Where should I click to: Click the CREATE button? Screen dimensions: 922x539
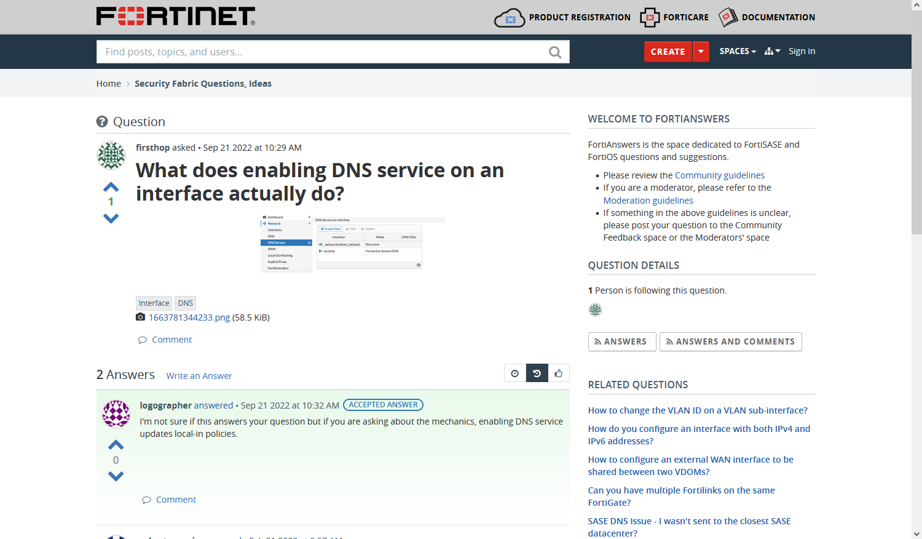[668, 52]
